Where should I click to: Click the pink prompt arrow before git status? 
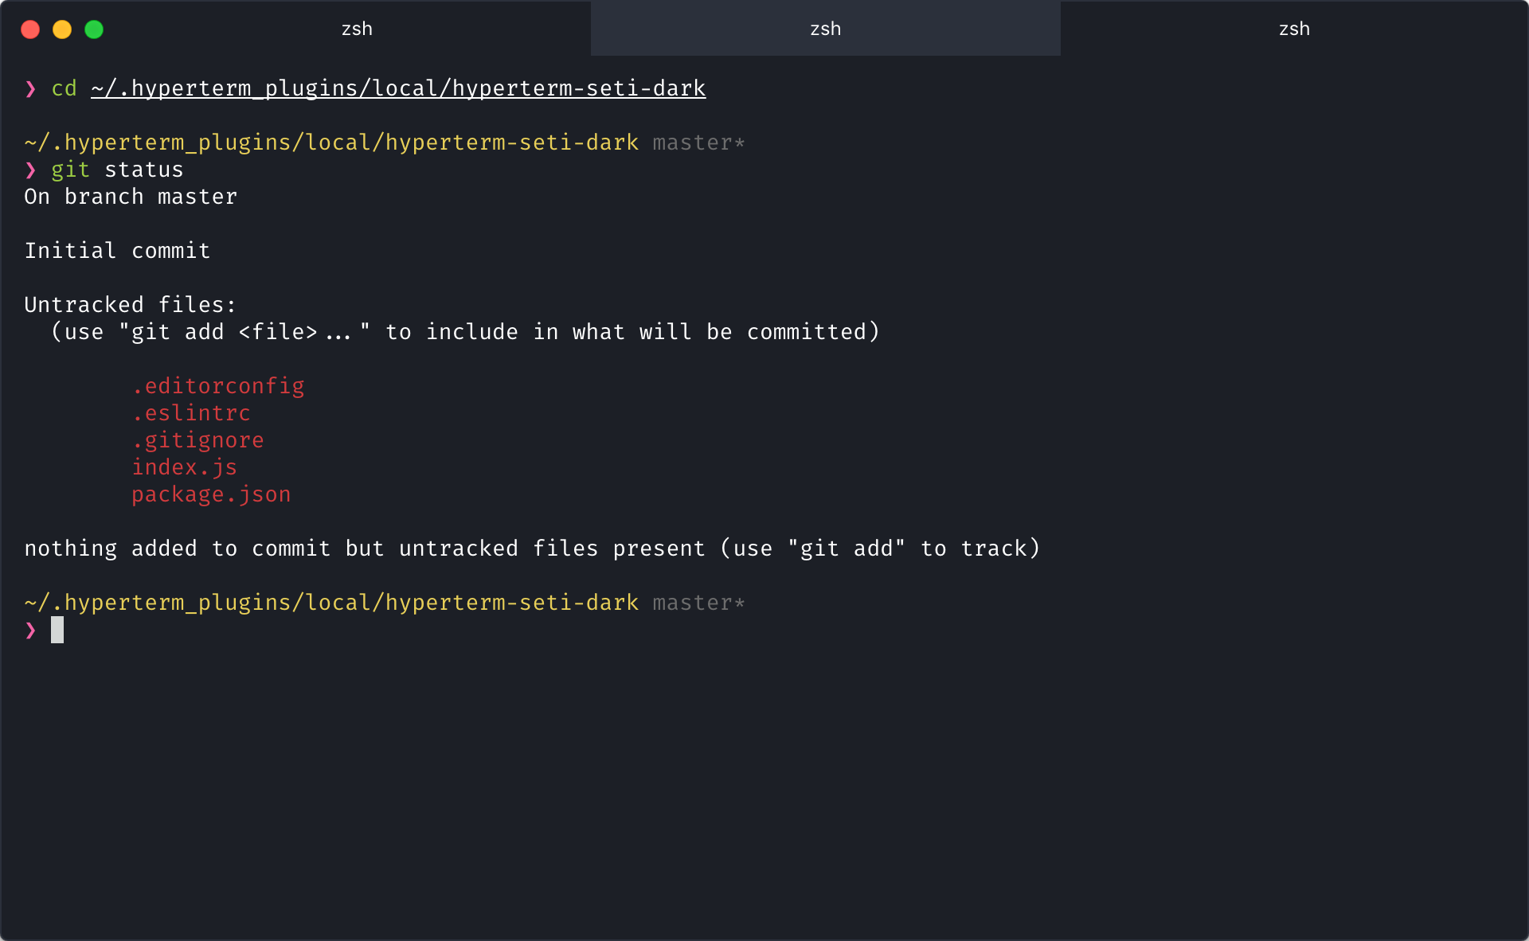[30, 170]
